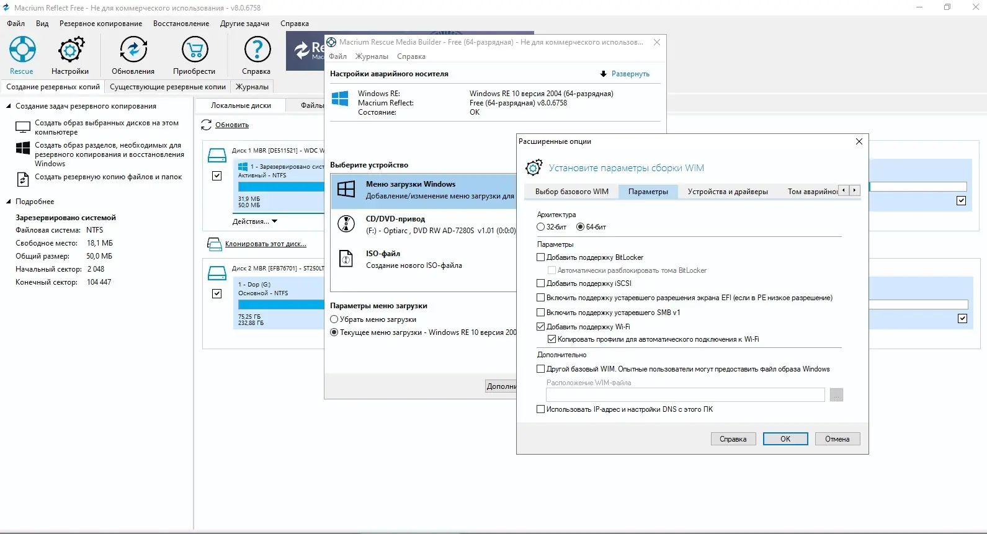Switch to the Локальные диски tab
987x534 pixels.
pos(241,105)
